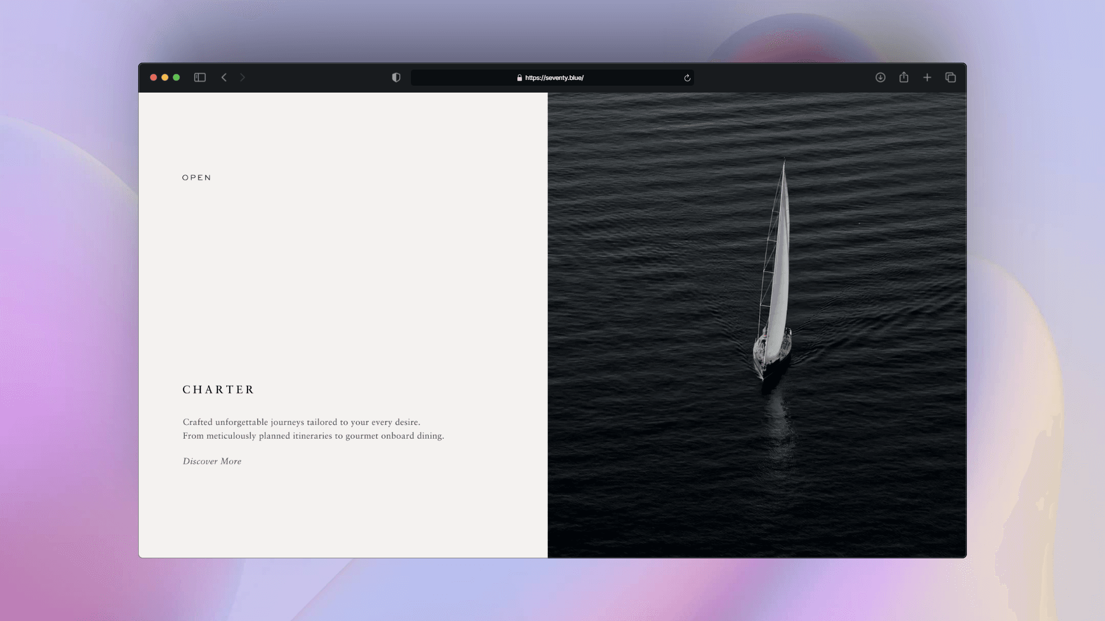Minimize the window with the yellow button
Image resolution: width=1105 pixels, height=621 pixels.
point(165,76)
